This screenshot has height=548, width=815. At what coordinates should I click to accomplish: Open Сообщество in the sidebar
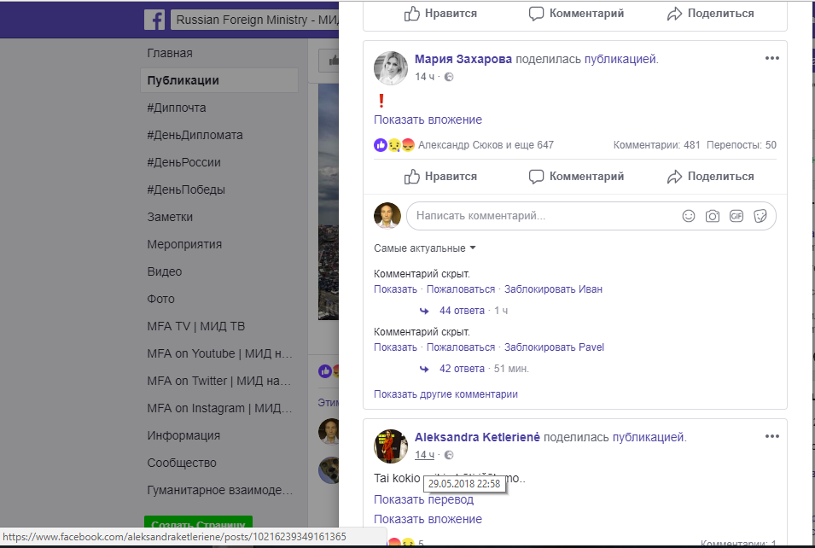(x=182, y=463)
